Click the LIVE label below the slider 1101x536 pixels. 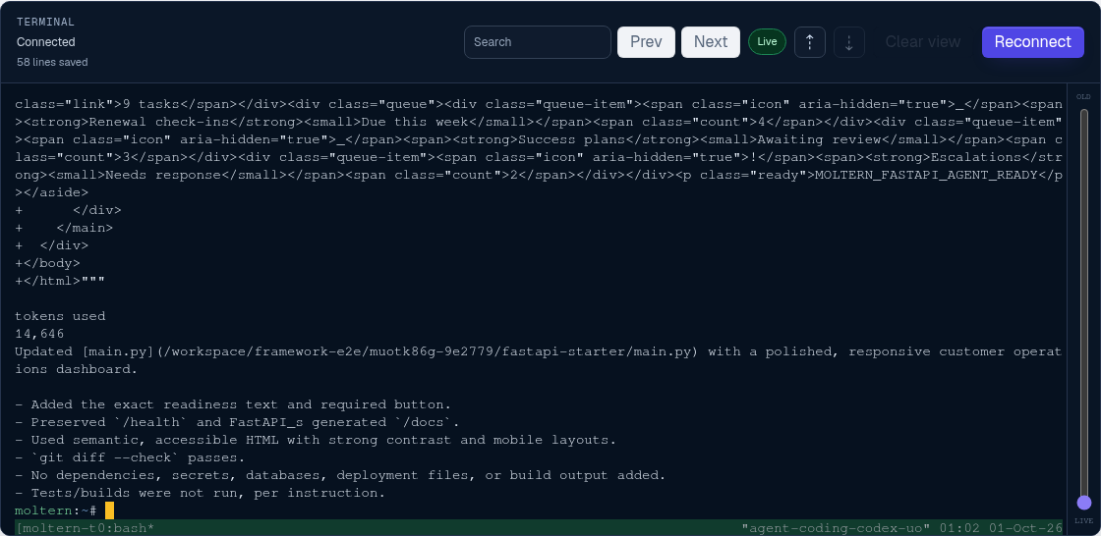click(1084, 520)
